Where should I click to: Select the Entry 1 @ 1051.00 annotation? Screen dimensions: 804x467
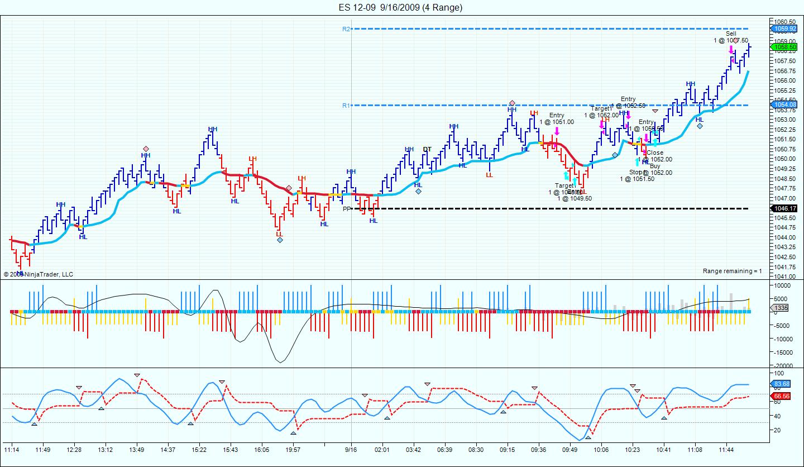click(x=557, y=118)
